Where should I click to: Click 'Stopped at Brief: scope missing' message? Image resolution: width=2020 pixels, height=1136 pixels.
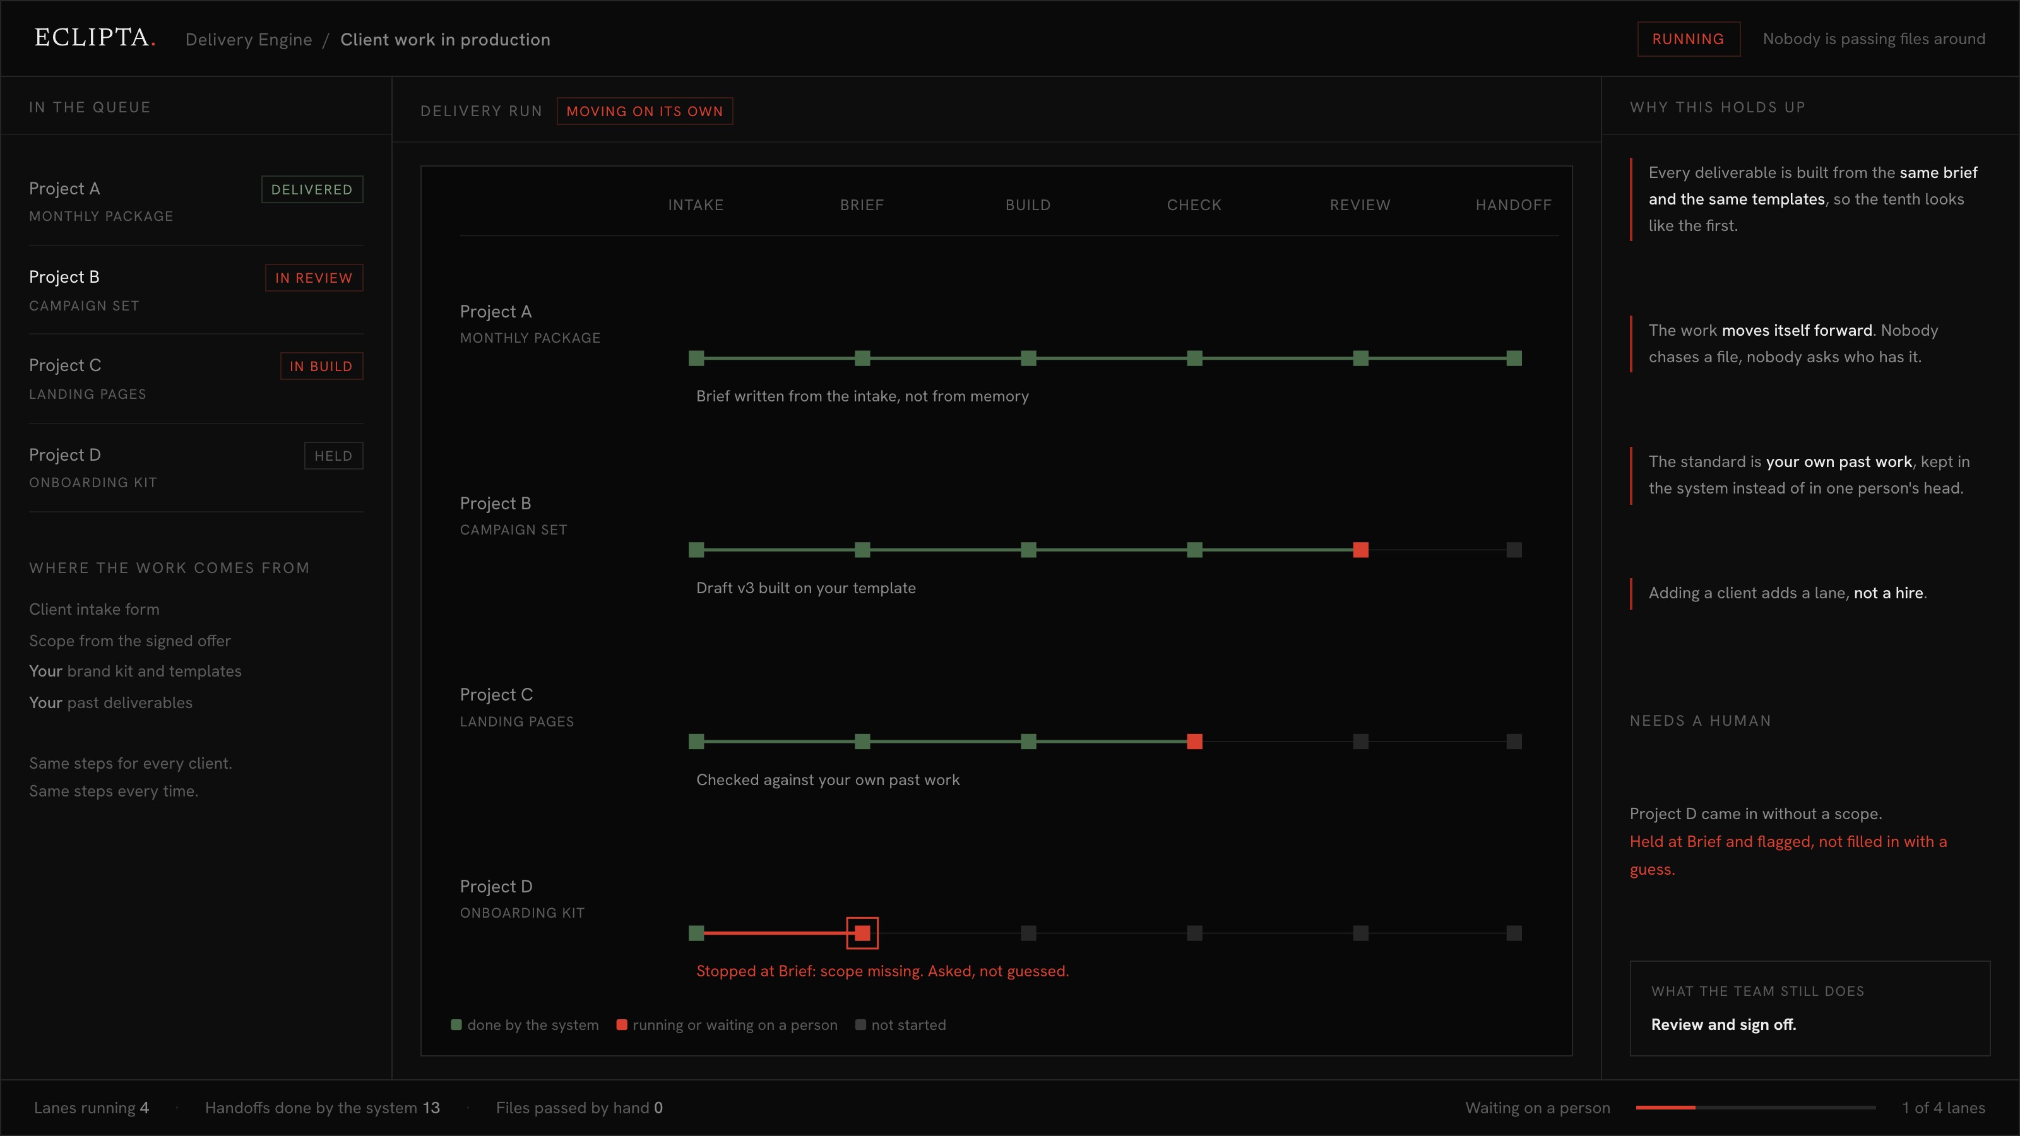coord(882,971)
